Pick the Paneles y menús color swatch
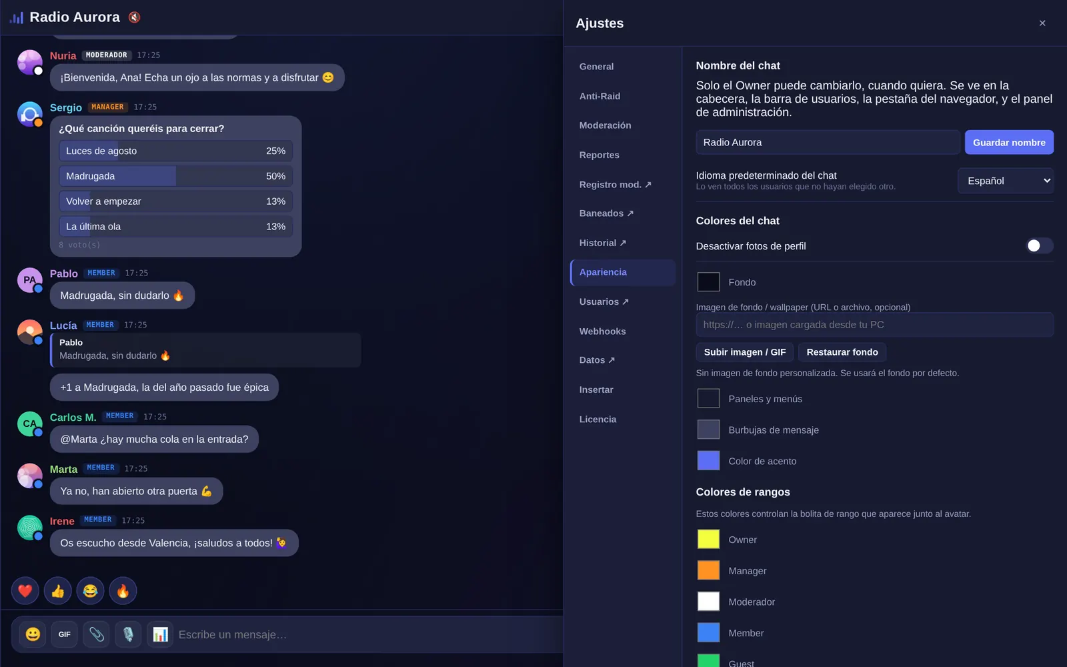This screenshot has height=667, width=1067. coord(708,398)
